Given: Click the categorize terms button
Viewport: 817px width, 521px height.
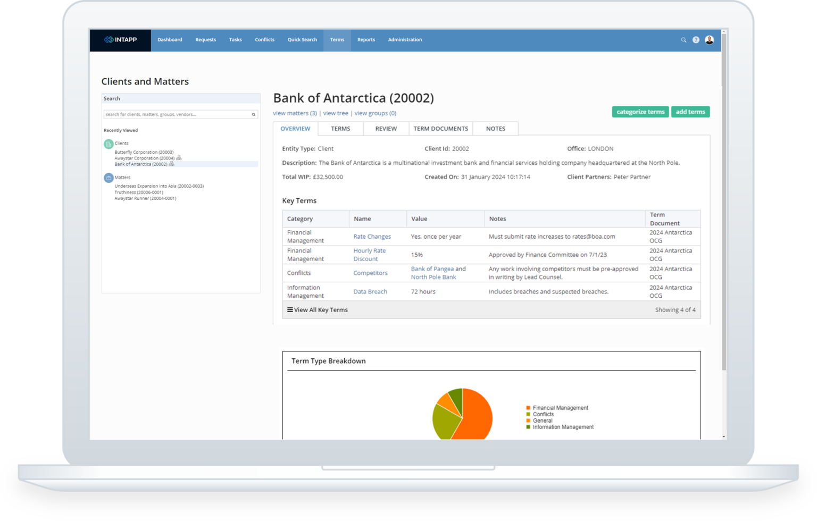Looking at the screenshot, I should pos(640,112).
